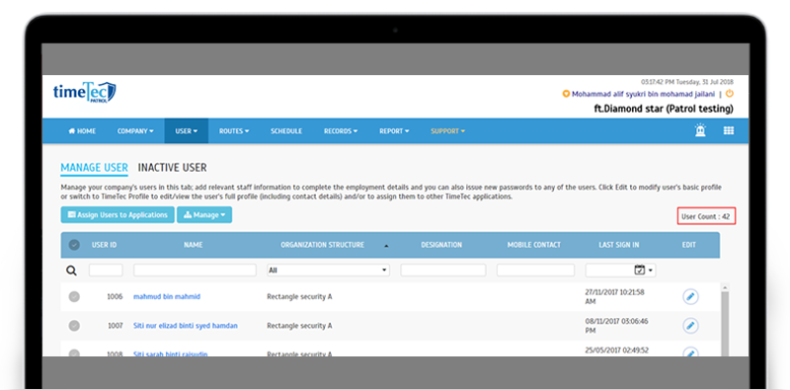Open profile Siti nur elizad binti syed hamdan
Viewport: 790px width, 390px height.
pyautogui.click(x=186, y=326)
